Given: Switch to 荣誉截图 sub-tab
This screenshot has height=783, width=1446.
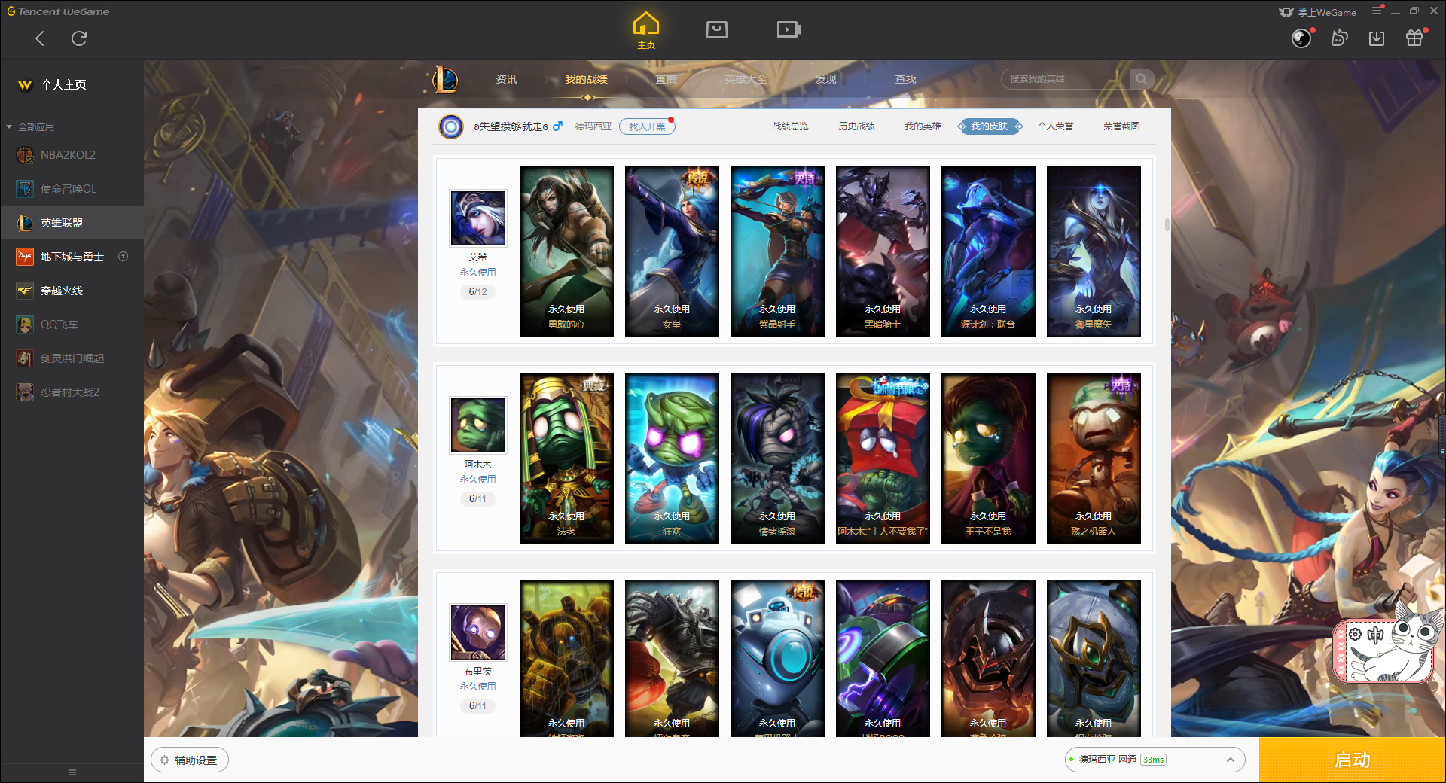Looking at the screenshot, I should 1121,126.
